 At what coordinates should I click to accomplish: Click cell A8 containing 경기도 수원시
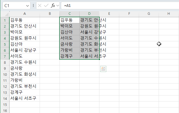pyautogui.click(x=25, y=62)
